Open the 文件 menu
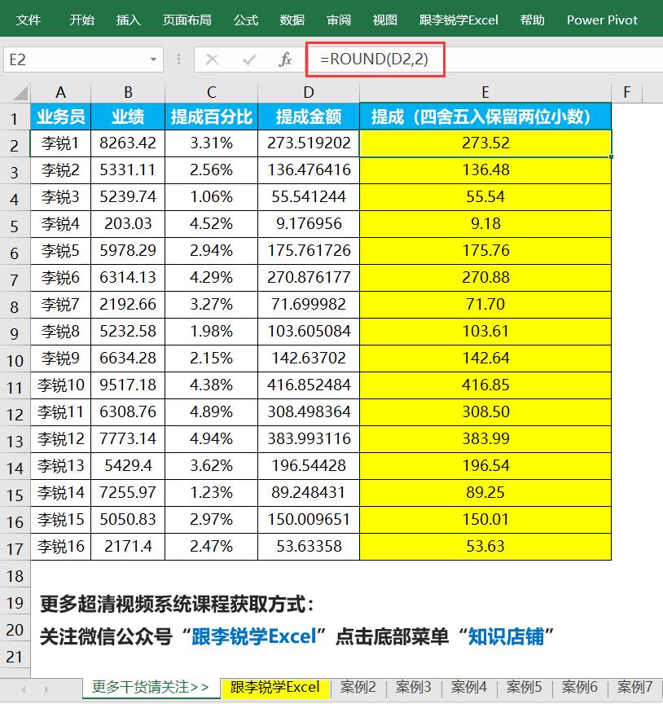 [29, 20]
